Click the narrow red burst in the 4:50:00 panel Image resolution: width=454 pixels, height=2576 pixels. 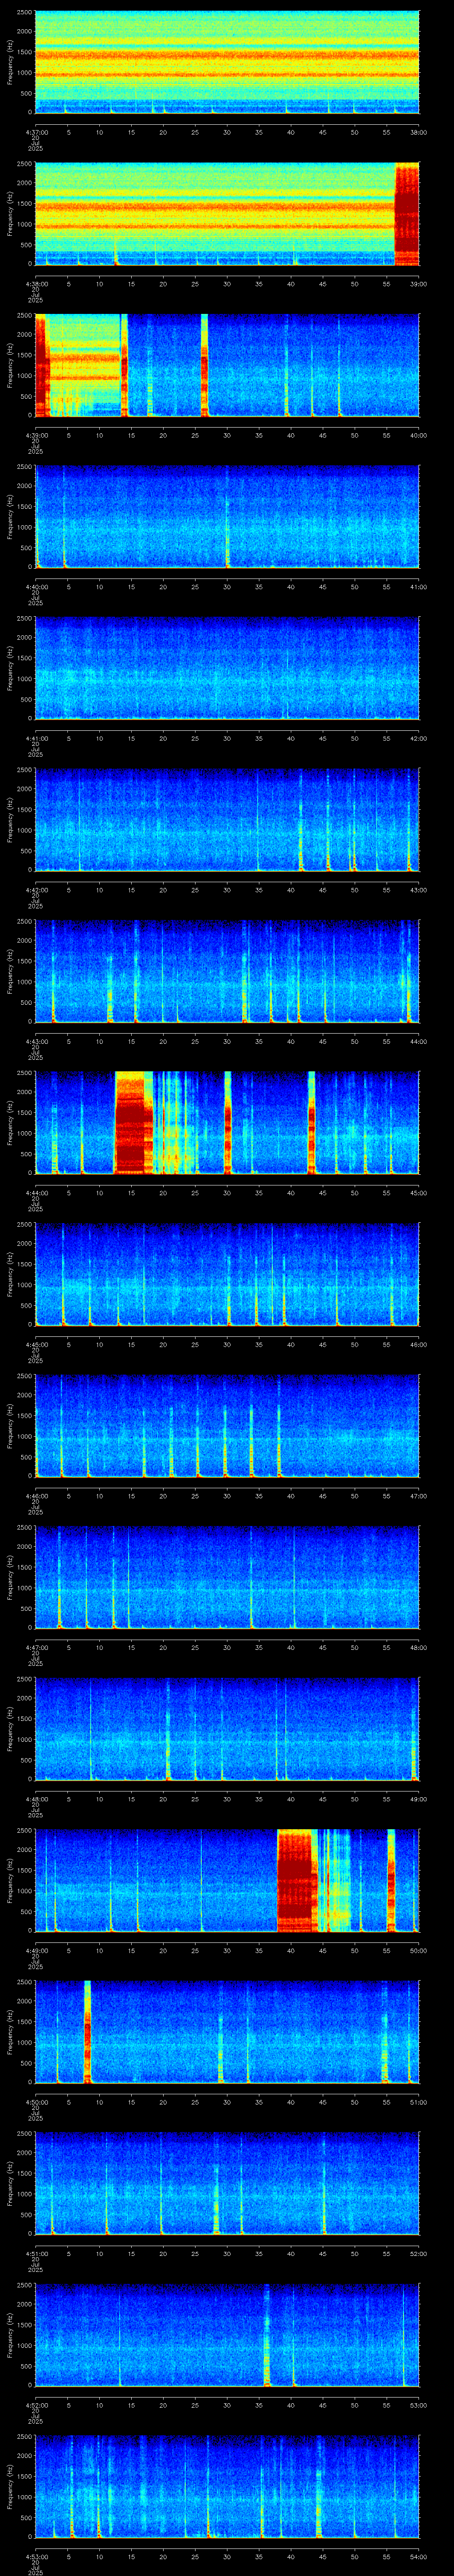click(88, 2032)
